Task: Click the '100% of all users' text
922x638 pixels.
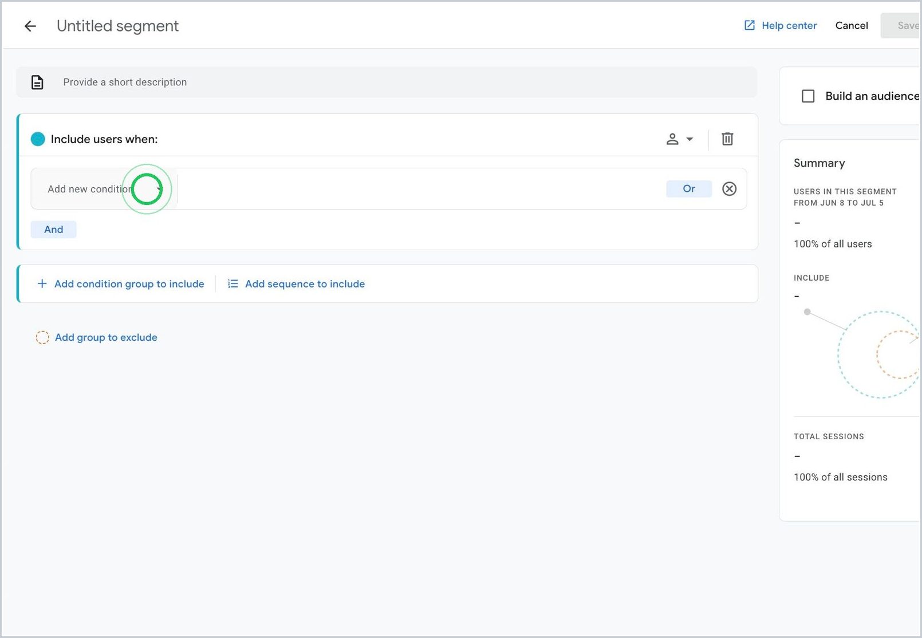Action: (x=833, y=244)
